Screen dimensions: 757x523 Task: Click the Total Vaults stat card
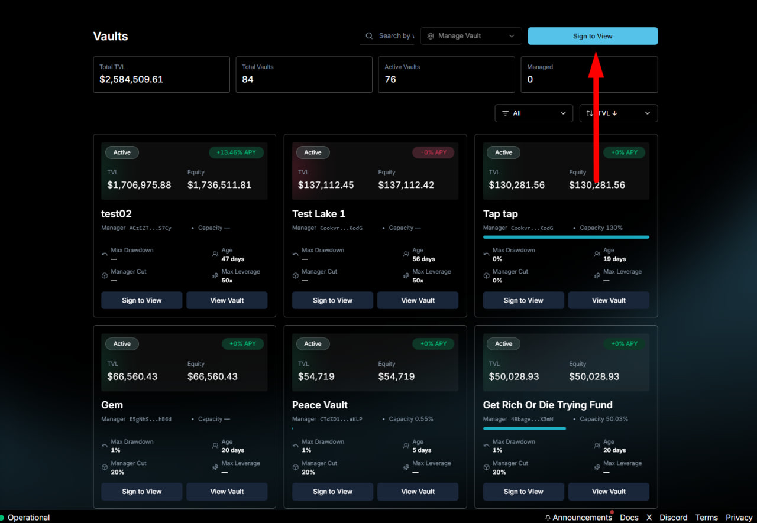coord(304,74)
